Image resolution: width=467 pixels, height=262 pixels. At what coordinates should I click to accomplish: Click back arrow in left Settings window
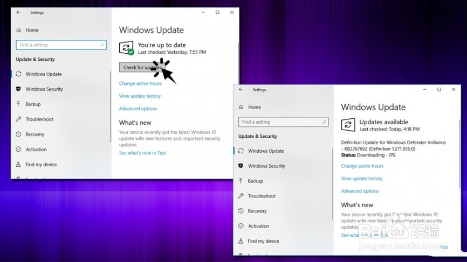pos(18,12)
